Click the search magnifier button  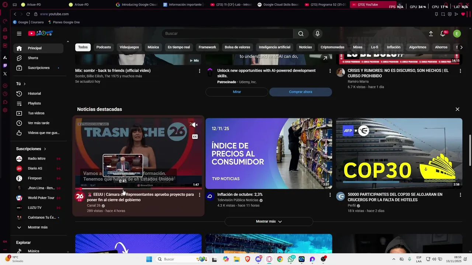[301, 33]
